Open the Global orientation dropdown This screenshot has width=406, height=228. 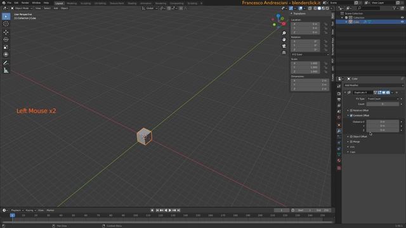click(x=150, y=8)
